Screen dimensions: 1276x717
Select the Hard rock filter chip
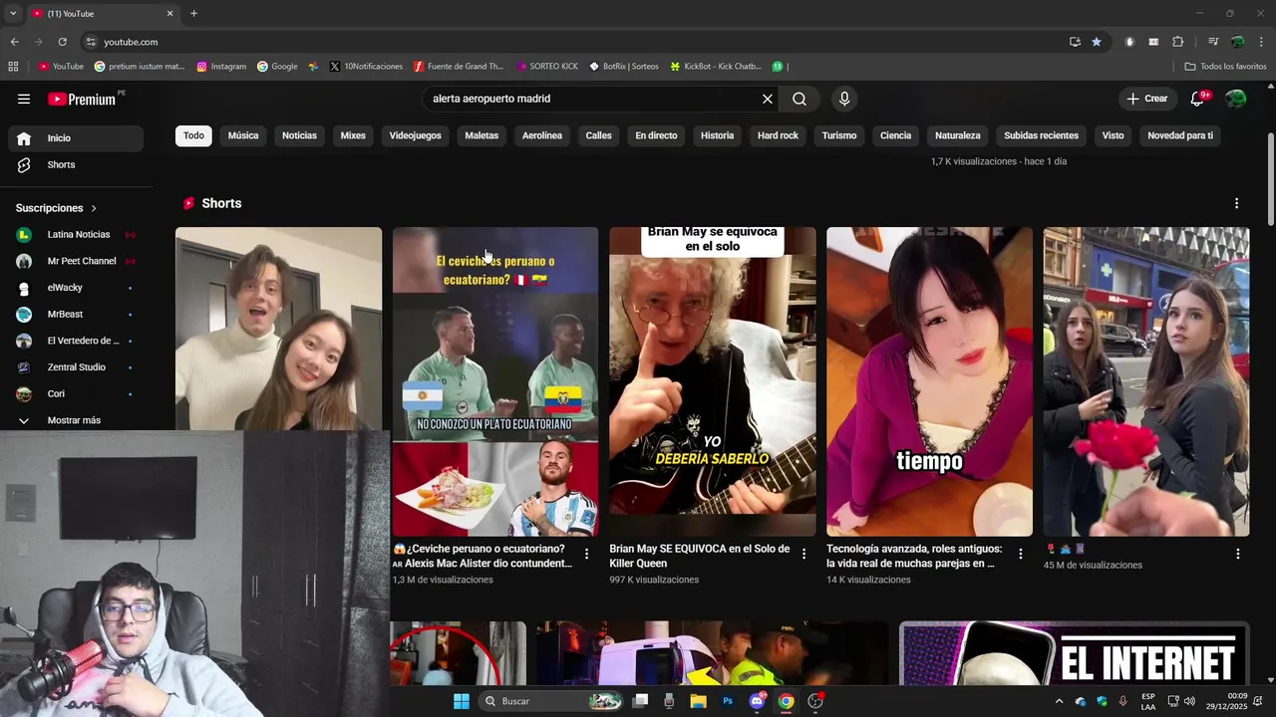coord(778,135)
